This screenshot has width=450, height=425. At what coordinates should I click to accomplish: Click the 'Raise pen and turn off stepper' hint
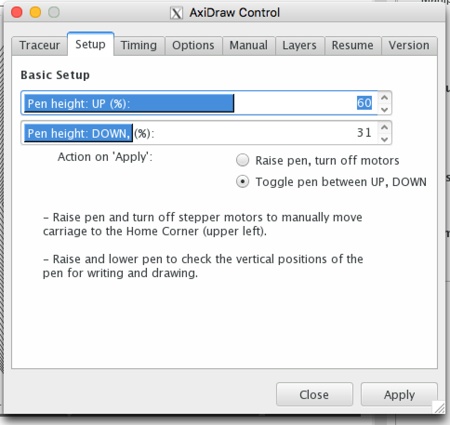click(x=203, y=224)
